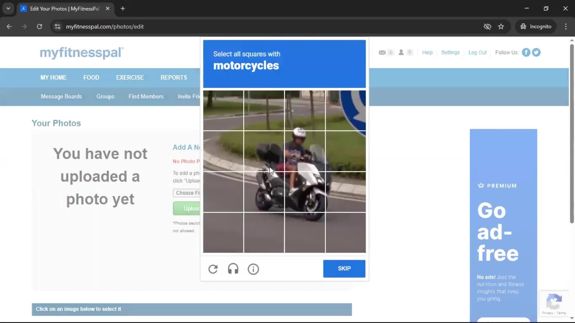Click the green Upload button
Screen dimensions: 575x323
click(187, 208)
